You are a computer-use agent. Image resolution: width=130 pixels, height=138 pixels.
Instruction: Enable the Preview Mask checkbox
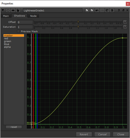(18, 31)
